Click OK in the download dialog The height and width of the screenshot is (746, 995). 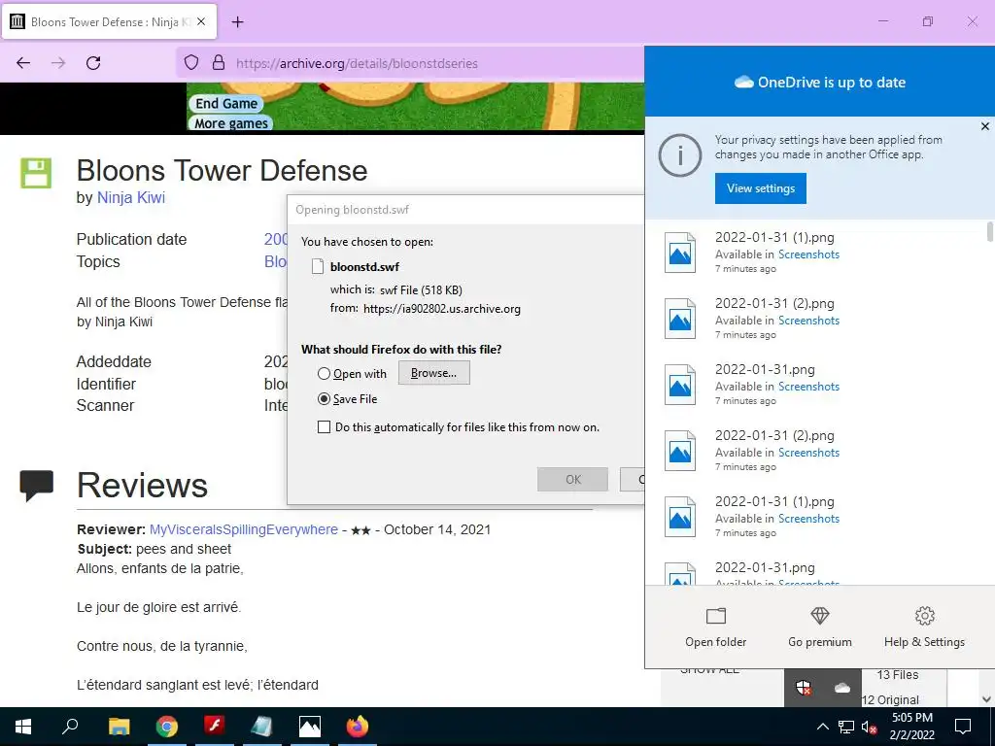point(573,480)
